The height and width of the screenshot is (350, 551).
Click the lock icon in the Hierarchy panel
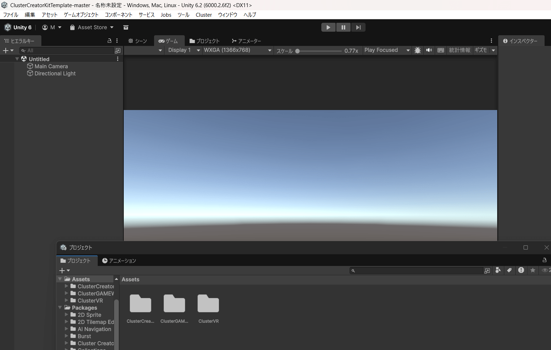(x=109, y=41)
